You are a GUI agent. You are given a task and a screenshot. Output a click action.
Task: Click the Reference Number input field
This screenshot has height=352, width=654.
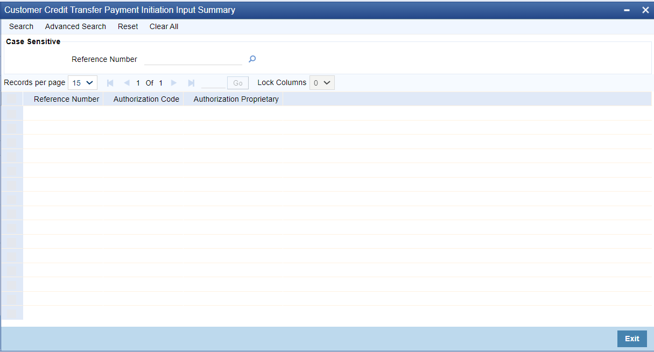[x=193, y=59]
